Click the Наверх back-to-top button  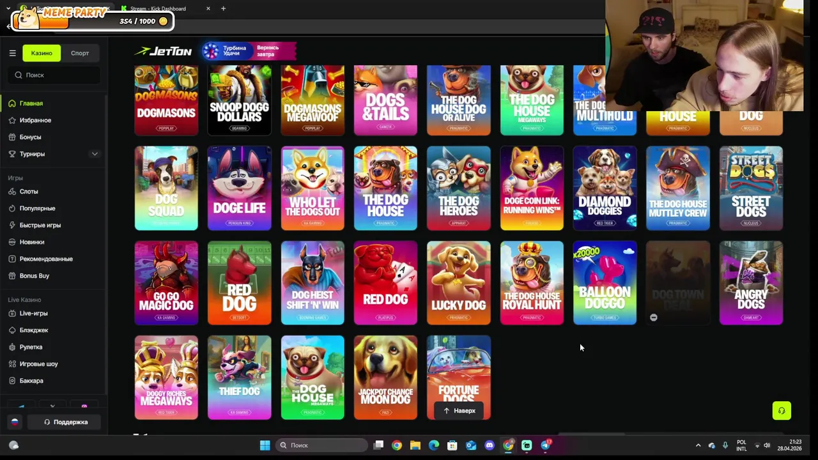459,411
